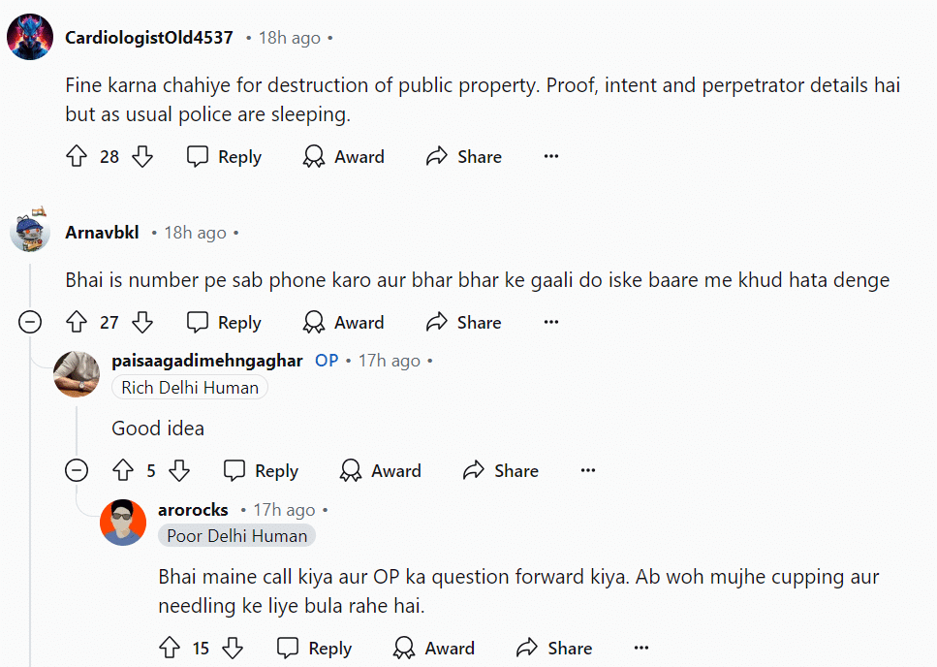The image size is (937, 667).
Task: Downvote Arnavbkl's comment
Action: pos(142,323)
